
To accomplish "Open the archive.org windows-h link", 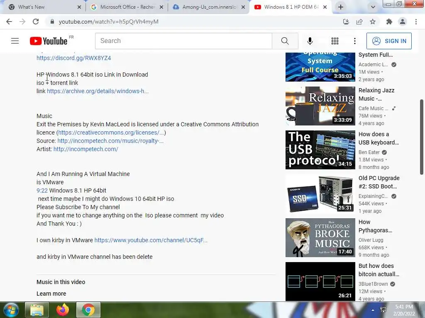I will point(98,91).
